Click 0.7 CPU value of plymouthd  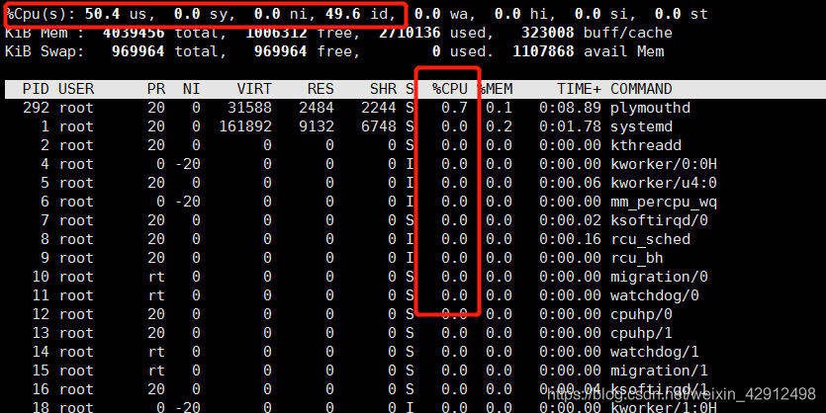coord(454,108)
